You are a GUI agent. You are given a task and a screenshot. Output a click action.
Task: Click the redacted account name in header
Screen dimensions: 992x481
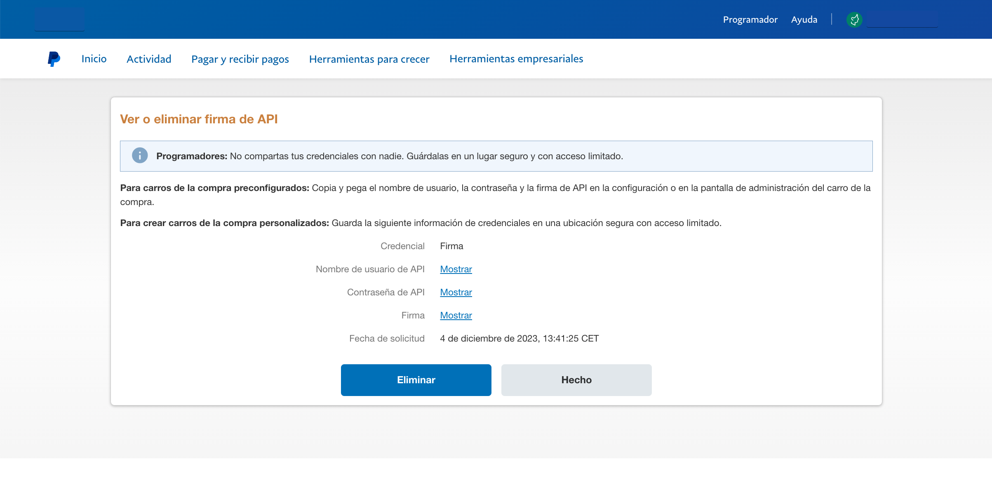tap(902, 19)
